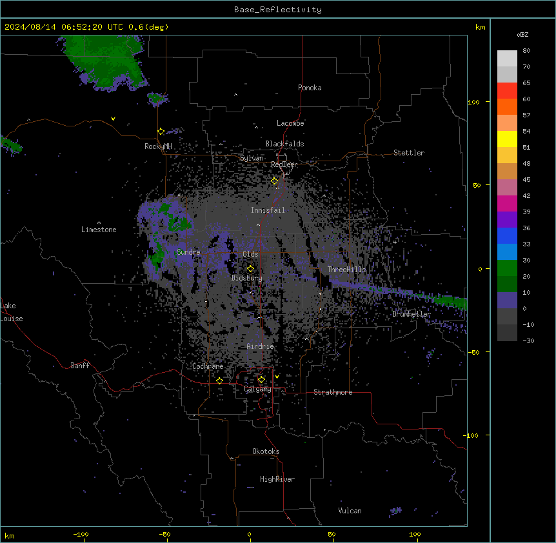556x543 pixels.
Task: Click the Olds town label
Action: 250,254
